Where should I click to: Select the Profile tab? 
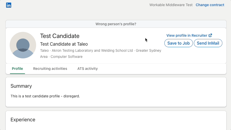click(x=17, y=69)
